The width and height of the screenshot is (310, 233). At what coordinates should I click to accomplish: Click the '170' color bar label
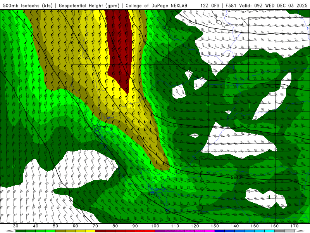[294, 226]
